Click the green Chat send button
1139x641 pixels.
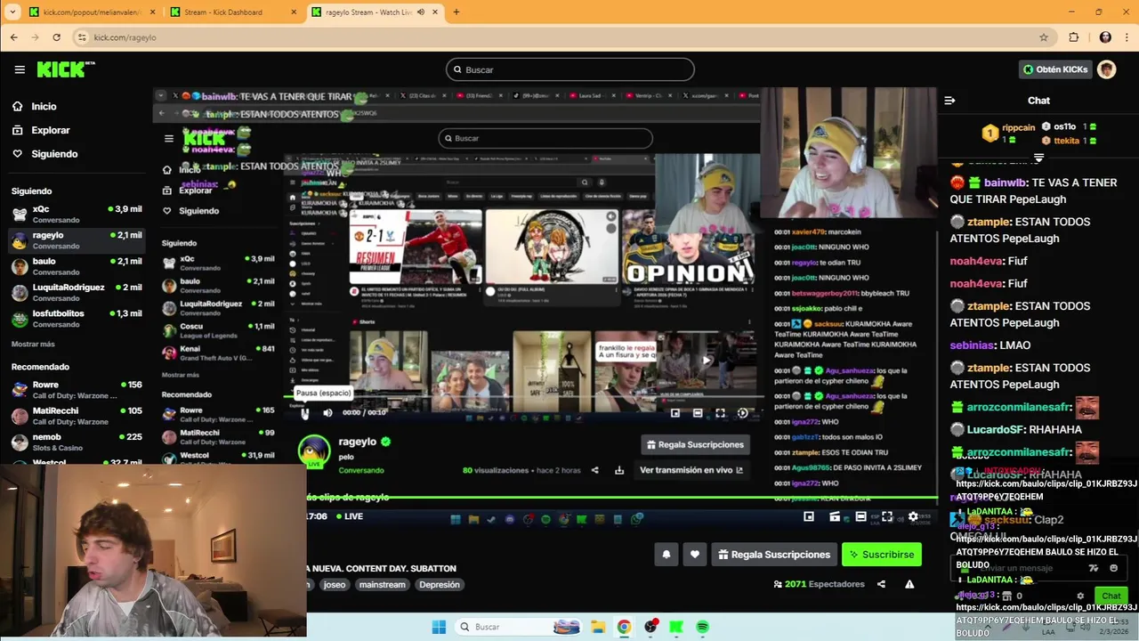point(1111,596)
